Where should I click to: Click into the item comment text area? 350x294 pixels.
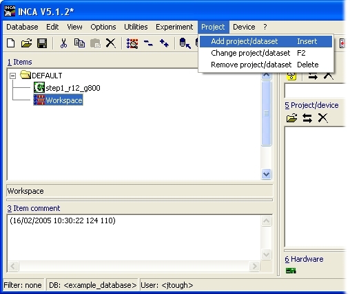pyautogui.click(x=134, y=238)
